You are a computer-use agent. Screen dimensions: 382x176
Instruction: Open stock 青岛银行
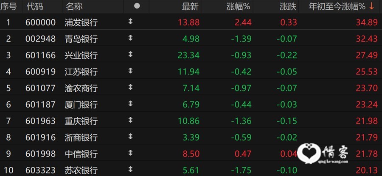pos(81,39)
